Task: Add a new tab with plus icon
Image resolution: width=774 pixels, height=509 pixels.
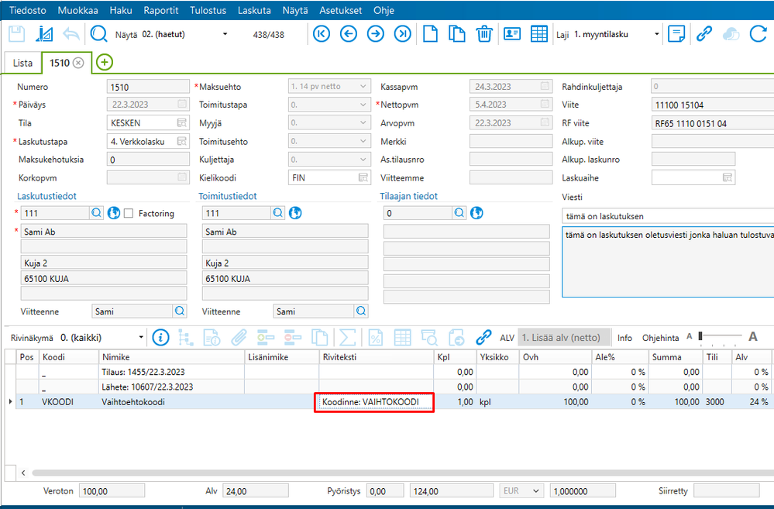Action: pos(105,63)
